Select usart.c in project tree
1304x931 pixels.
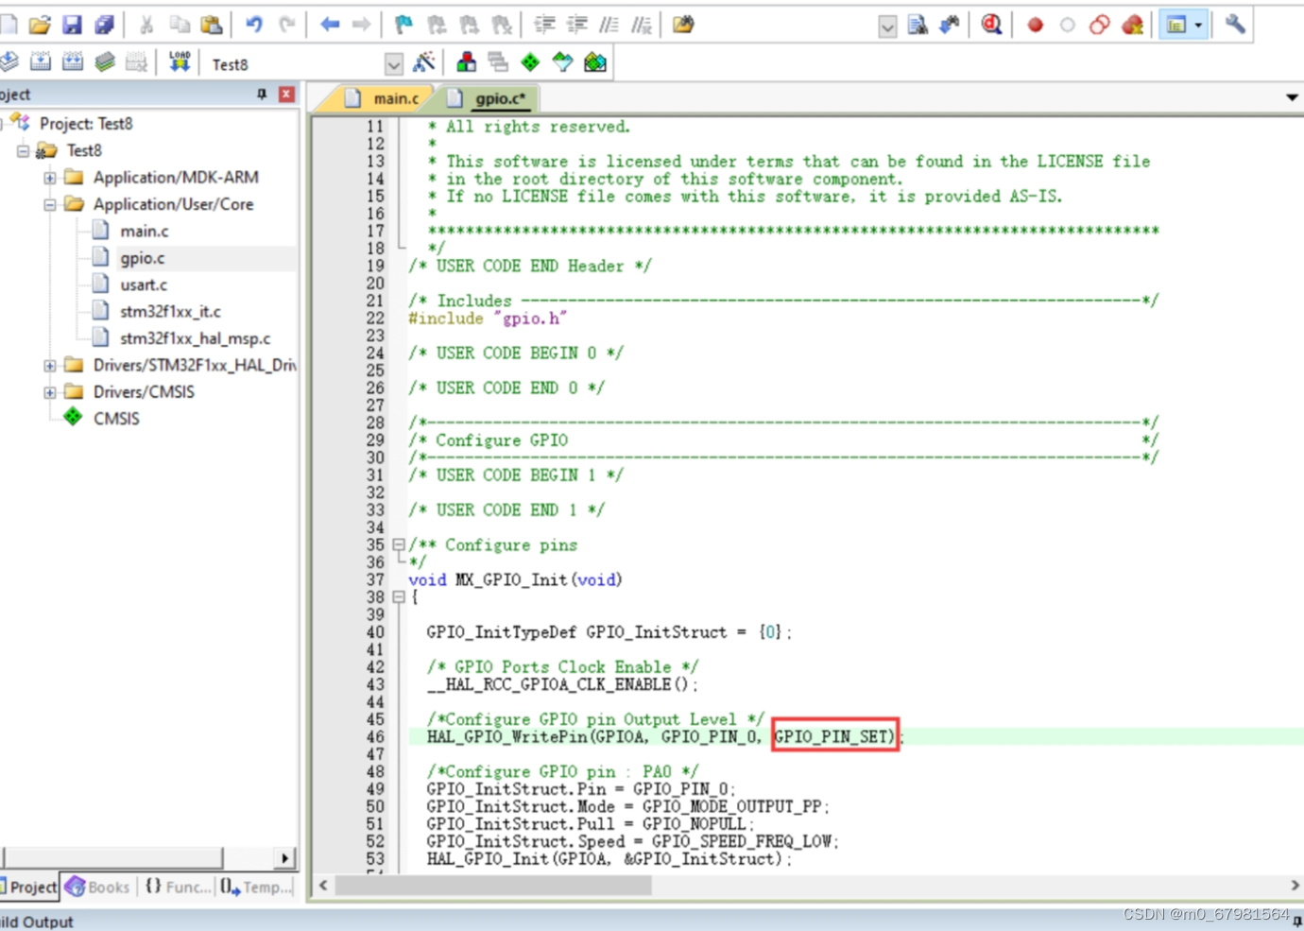click(143, 284)
